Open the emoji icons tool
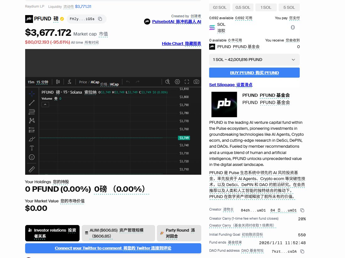The height and width of the screenshot is (258, 345). (32, 157)
